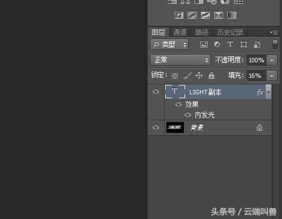Switch to the 路径 tab
The height and width of the screenshot is (219, 282).
pyautogui.click(x=202, y=33)
